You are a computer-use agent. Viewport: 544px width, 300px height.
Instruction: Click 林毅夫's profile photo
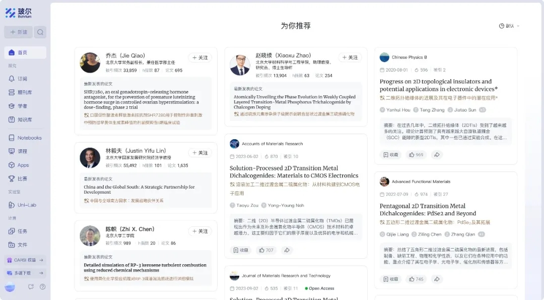(90, 158)
